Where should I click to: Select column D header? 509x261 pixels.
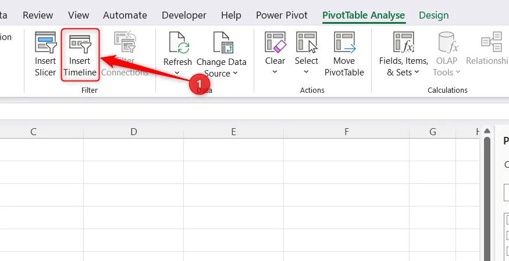pyautogui.click(x=133, y=132)
